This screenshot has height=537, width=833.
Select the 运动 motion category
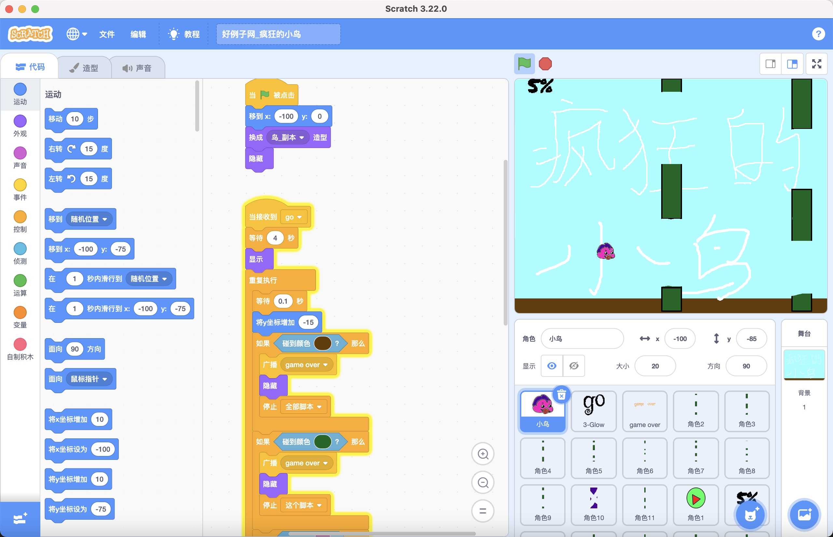point(20,94)
